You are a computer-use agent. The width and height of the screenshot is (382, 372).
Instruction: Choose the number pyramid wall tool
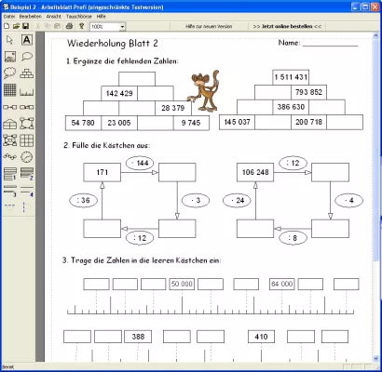27,73
